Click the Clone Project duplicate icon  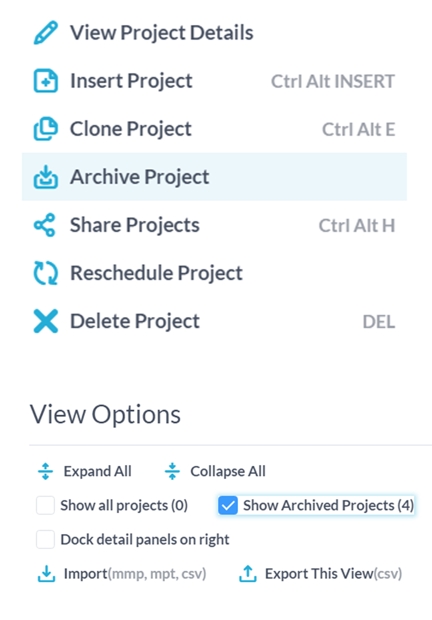click(x=46, y=129)
